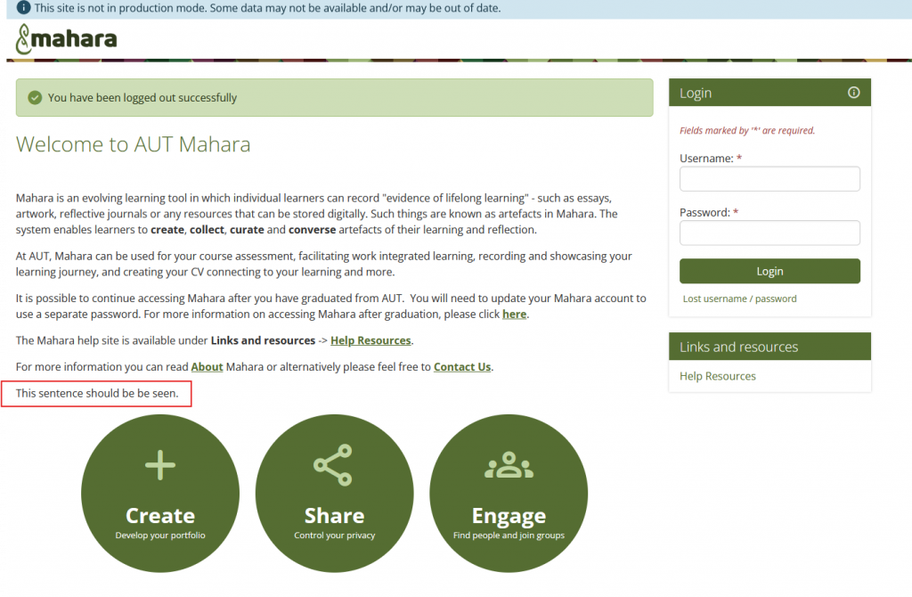This screenshot has width=912, height=597.
Task: Open the Lost username / password link
Action: pyautogui.click(x=739, y=298)
